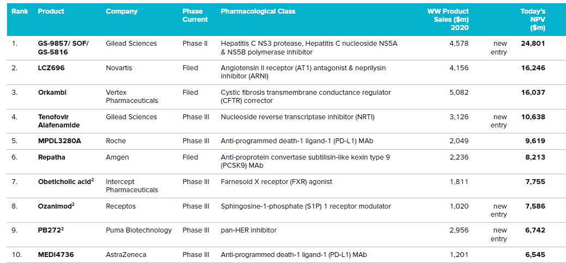
Task: Click the MPDL3280A product name
Action: (59, 141)
